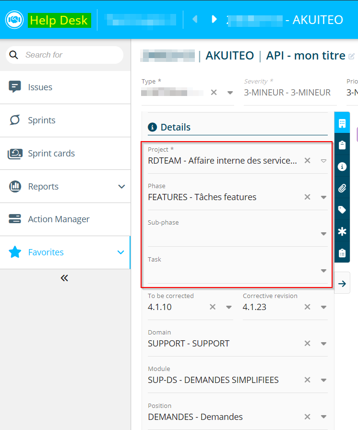This screenshot has width=358, height=430.
Task: Open the Corrective revision dropdown
Action: pos(323,307)
